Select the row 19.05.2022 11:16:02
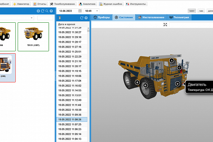Image resolution: width=213 pixels, height=142 pixels. (72, 86)
